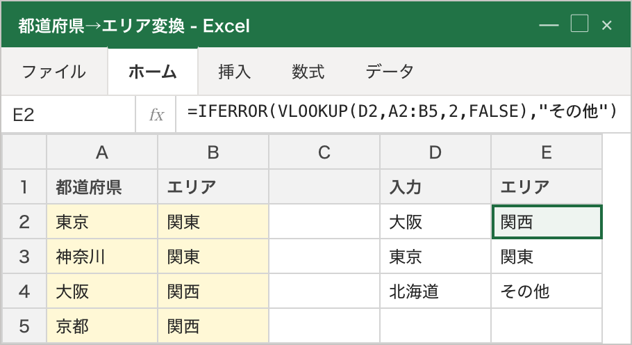The width and height of the screenshot is (632, 345).
Task: Select cell E3 containing 関東
Action: point(547,257)
